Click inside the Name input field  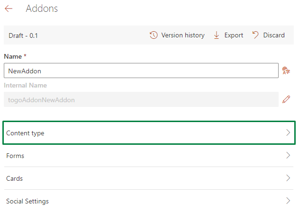coord(141,70)
